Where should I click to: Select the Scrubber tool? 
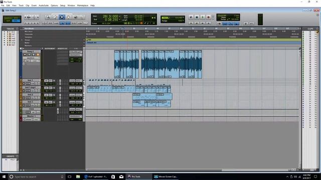click(76, 17)
